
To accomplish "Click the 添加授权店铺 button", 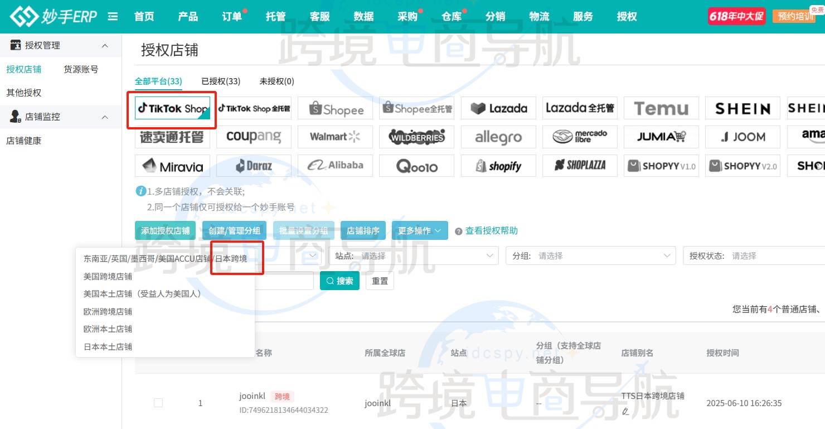I will (165, 229).
